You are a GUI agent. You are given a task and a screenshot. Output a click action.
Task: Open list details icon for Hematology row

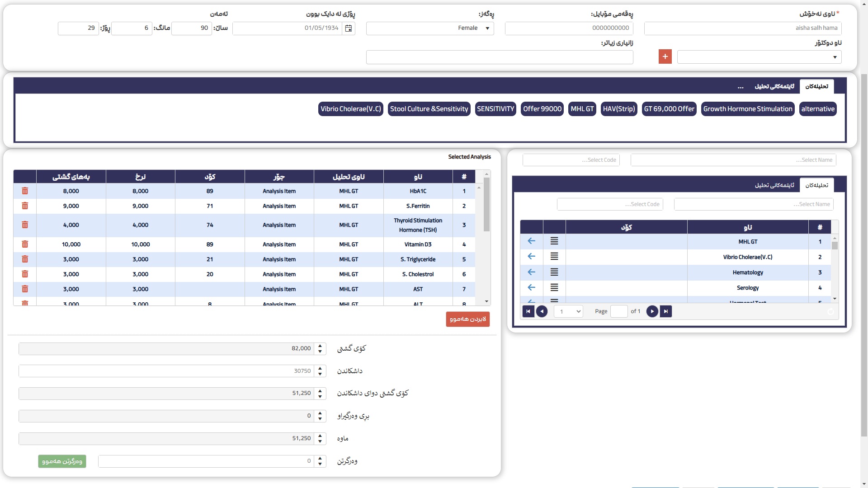[554, 272]
